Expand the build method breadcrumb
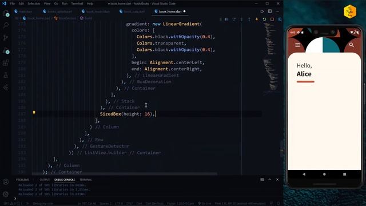Image resolution: width=366 pixels, height=206 pixels. coord(86,18)
